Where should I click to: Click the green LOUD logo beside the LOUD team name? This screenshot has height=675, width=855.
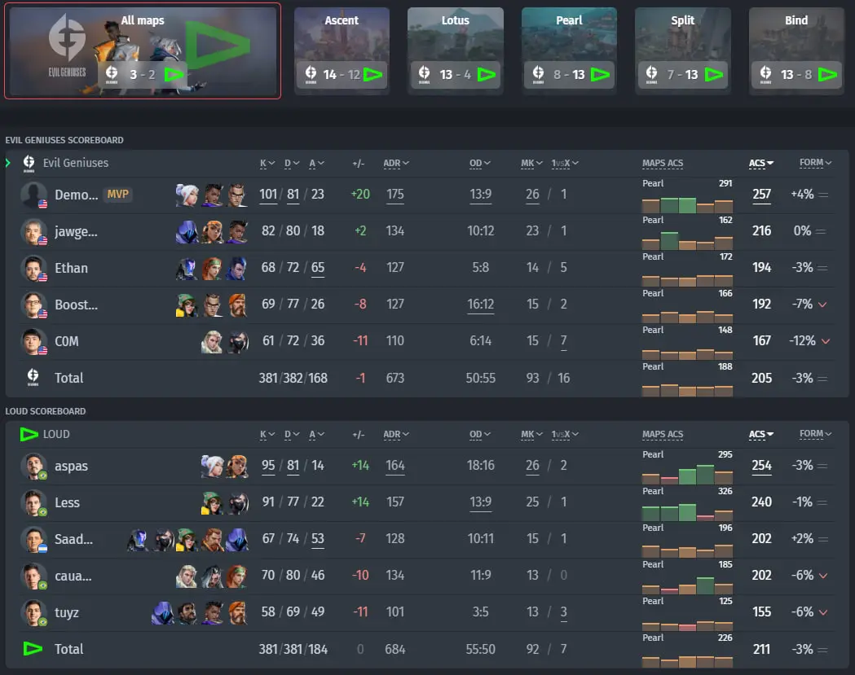coord(29,434)
